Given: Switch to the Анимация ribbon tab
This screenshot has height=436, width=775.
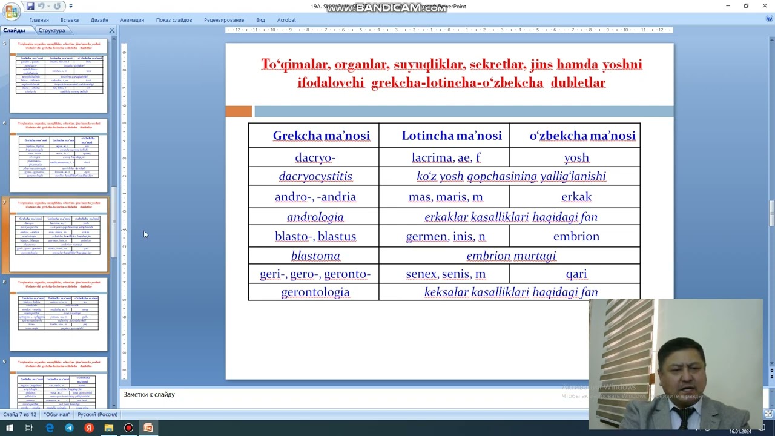Looking at the screenshot, I should click(132, 20).
